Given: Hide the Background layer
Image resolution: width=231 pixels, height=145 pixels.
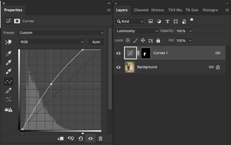Looking at the screenshot, I should pyautogui.click(x=119, y=67).
